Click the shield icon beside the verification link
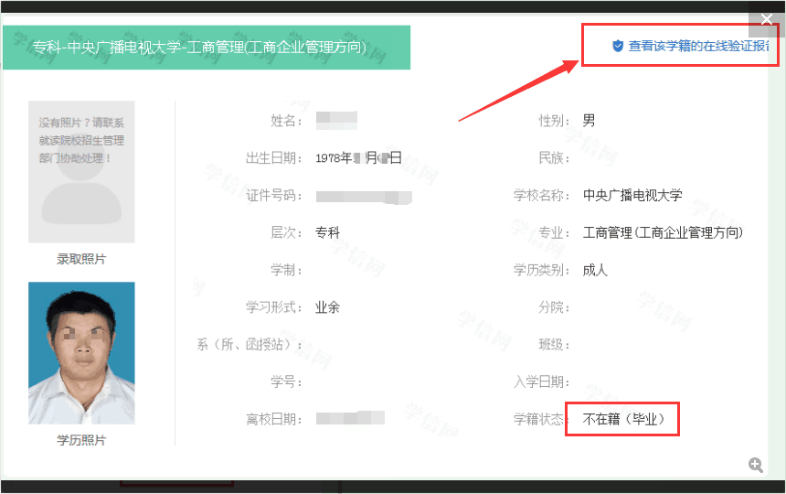Image resolution: width=786 pixels, height=494 pixels. tap(618, 46)
